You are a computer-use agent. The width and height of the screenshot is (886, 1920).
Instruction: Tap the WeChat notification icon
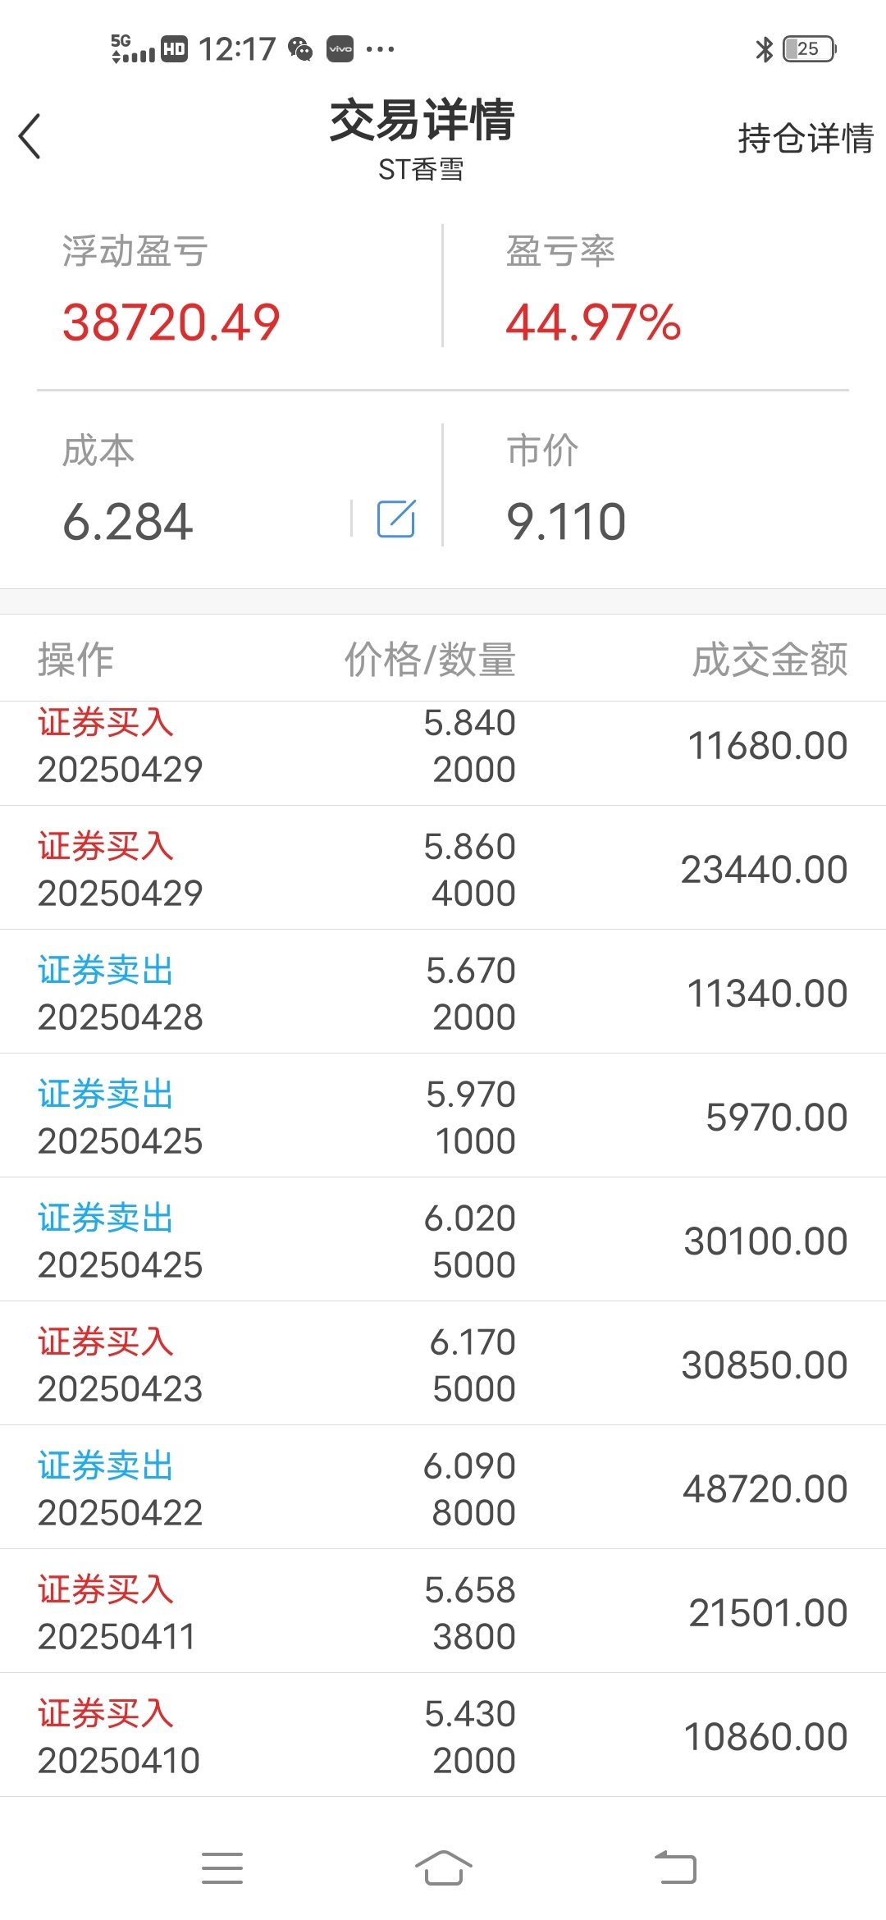300,49
